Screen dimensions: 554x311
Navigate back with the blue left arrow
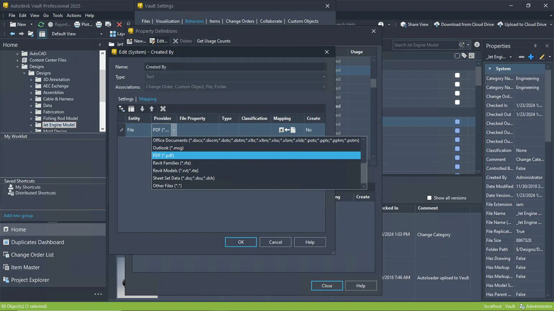coord(12,34)
